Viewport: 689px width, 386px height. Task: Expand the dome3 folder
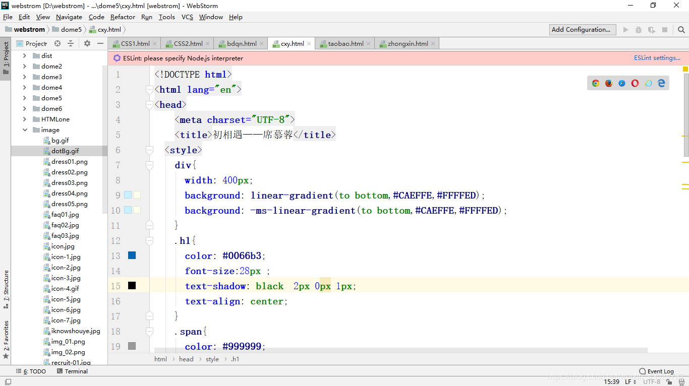(x=25, y=77)
